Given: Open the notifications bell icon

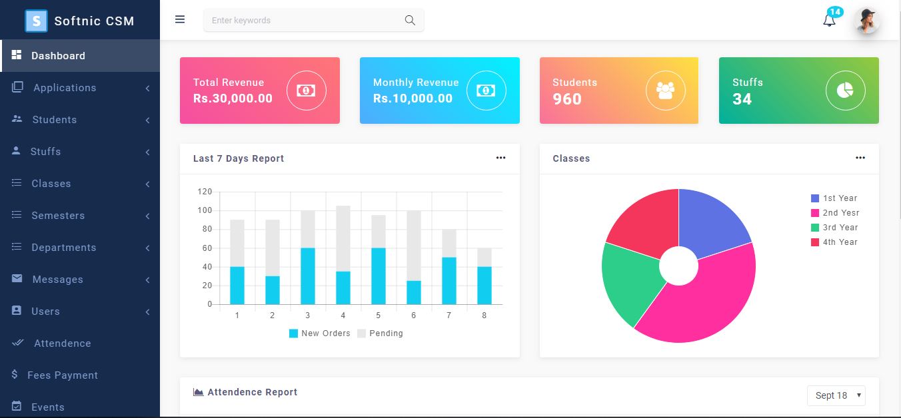Looking at the screenshot, I should click(x=829, y=21).
